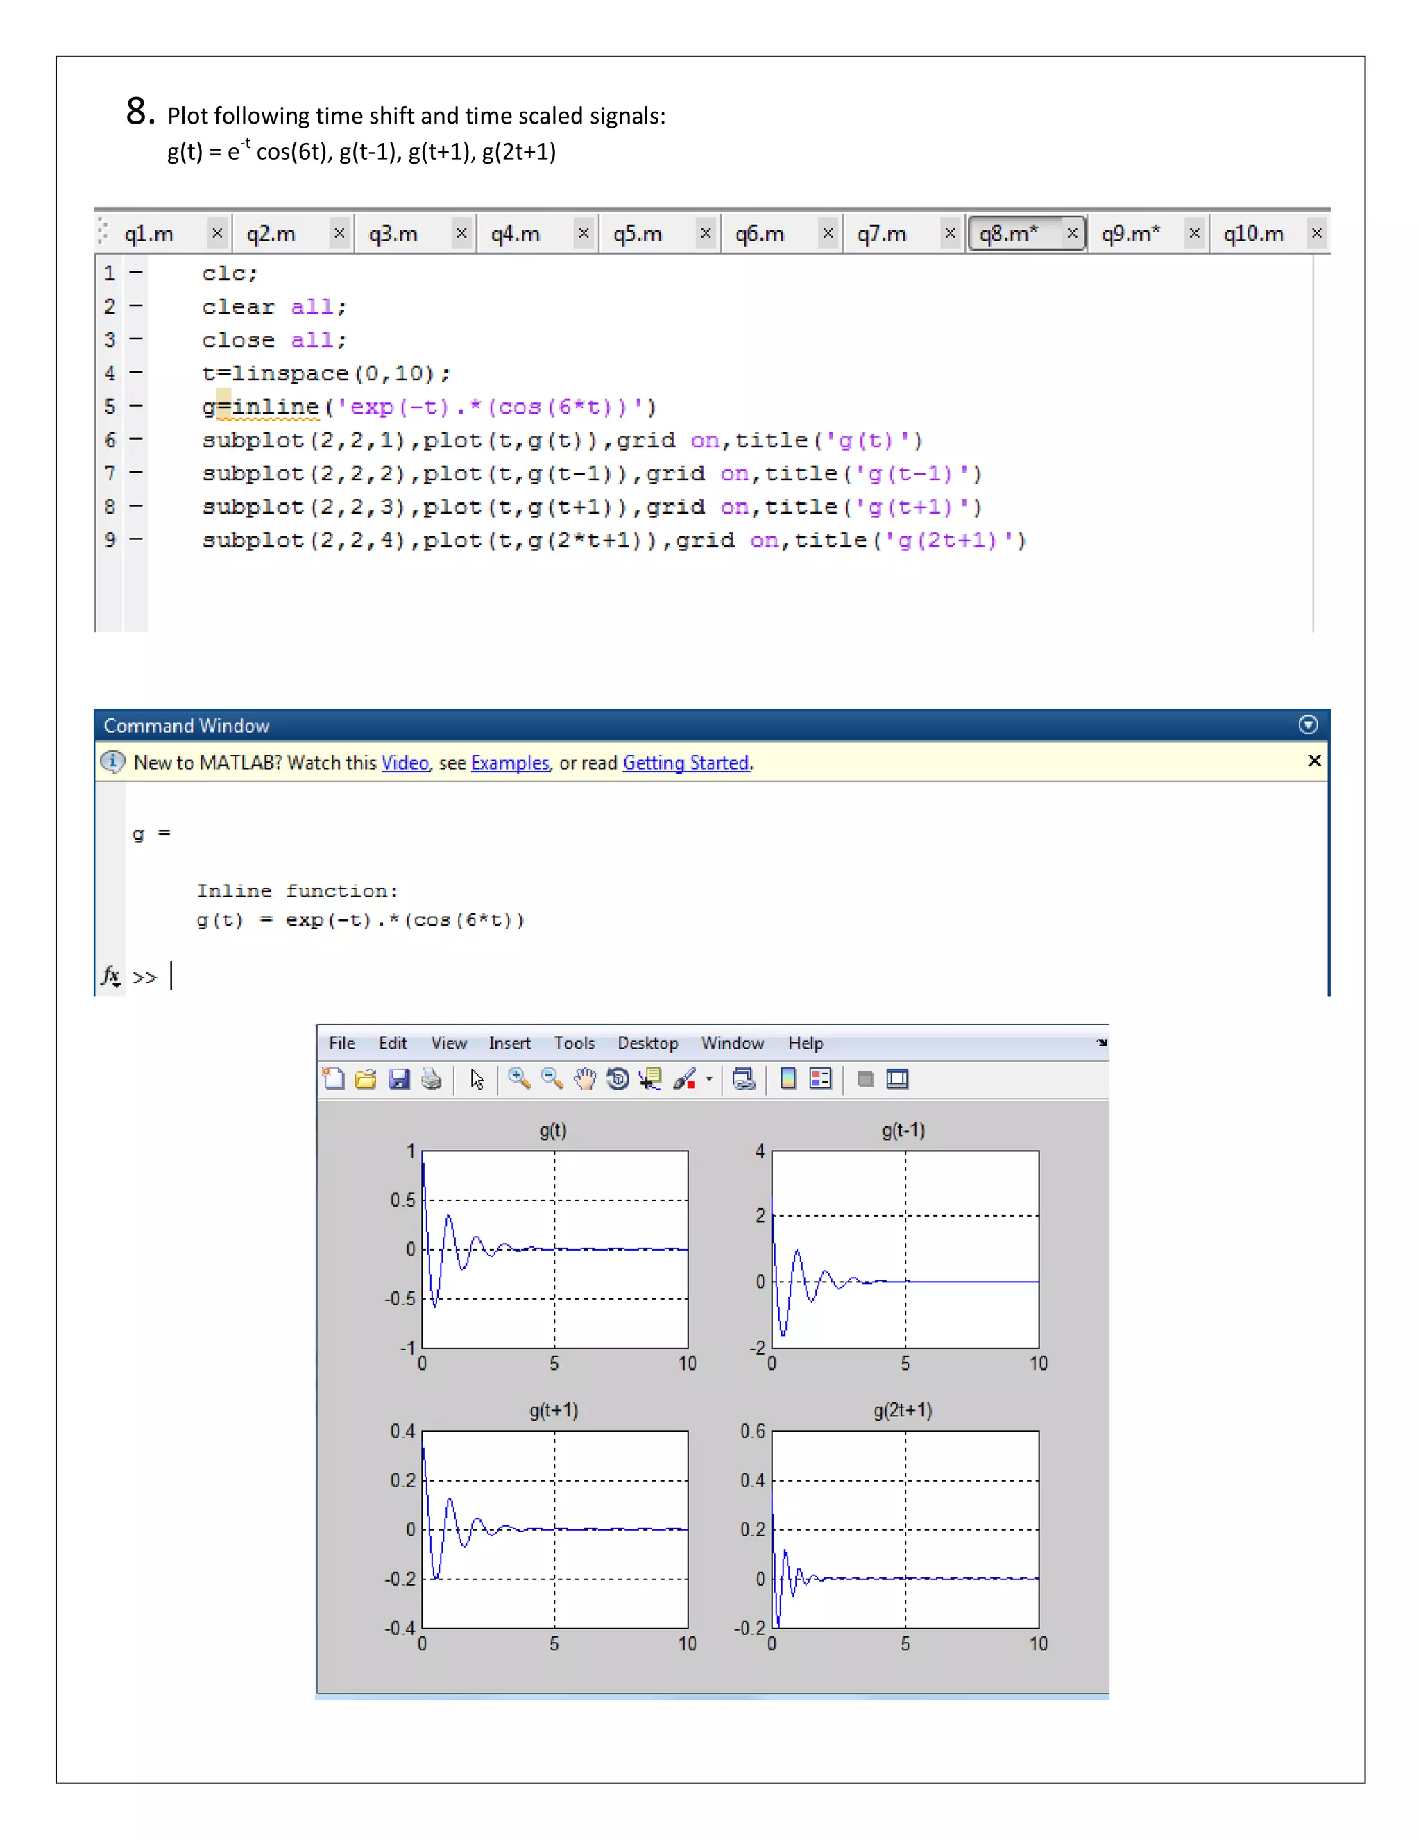Activate the Rotate 3D tool
The height and width of the screenshot is (1839, 1421).
pyautogui.click(x=617, y=1078)
